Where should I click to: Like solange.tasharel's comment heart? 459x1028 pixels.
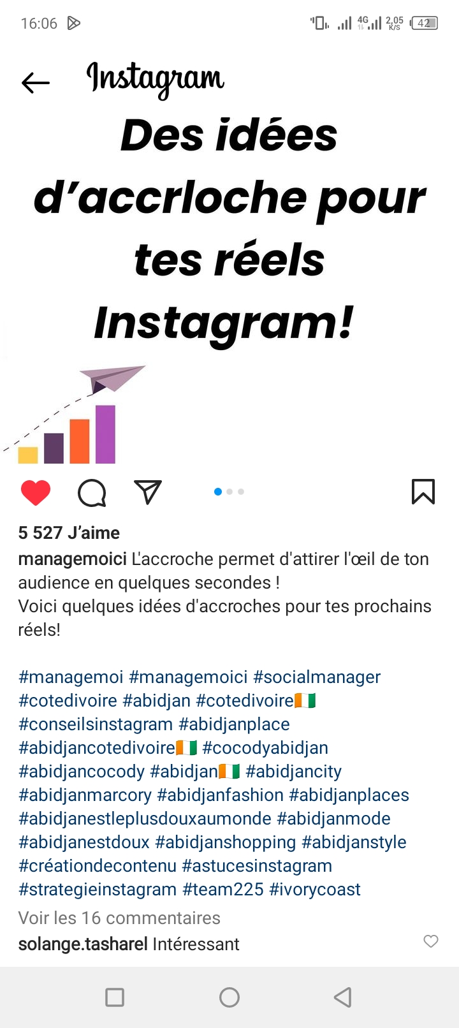431,941
